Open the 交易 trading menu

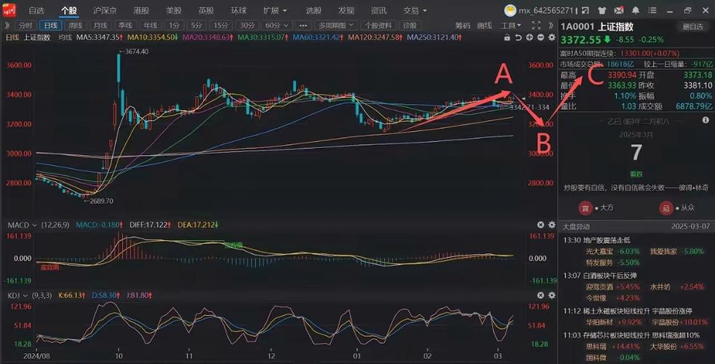pos(414,11)
